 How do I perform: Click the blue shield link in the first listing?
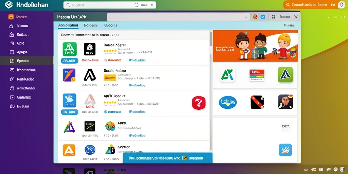coord(137,60)
